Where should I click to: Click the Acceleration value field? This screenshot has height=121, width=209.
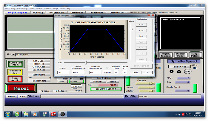[95, 72]
